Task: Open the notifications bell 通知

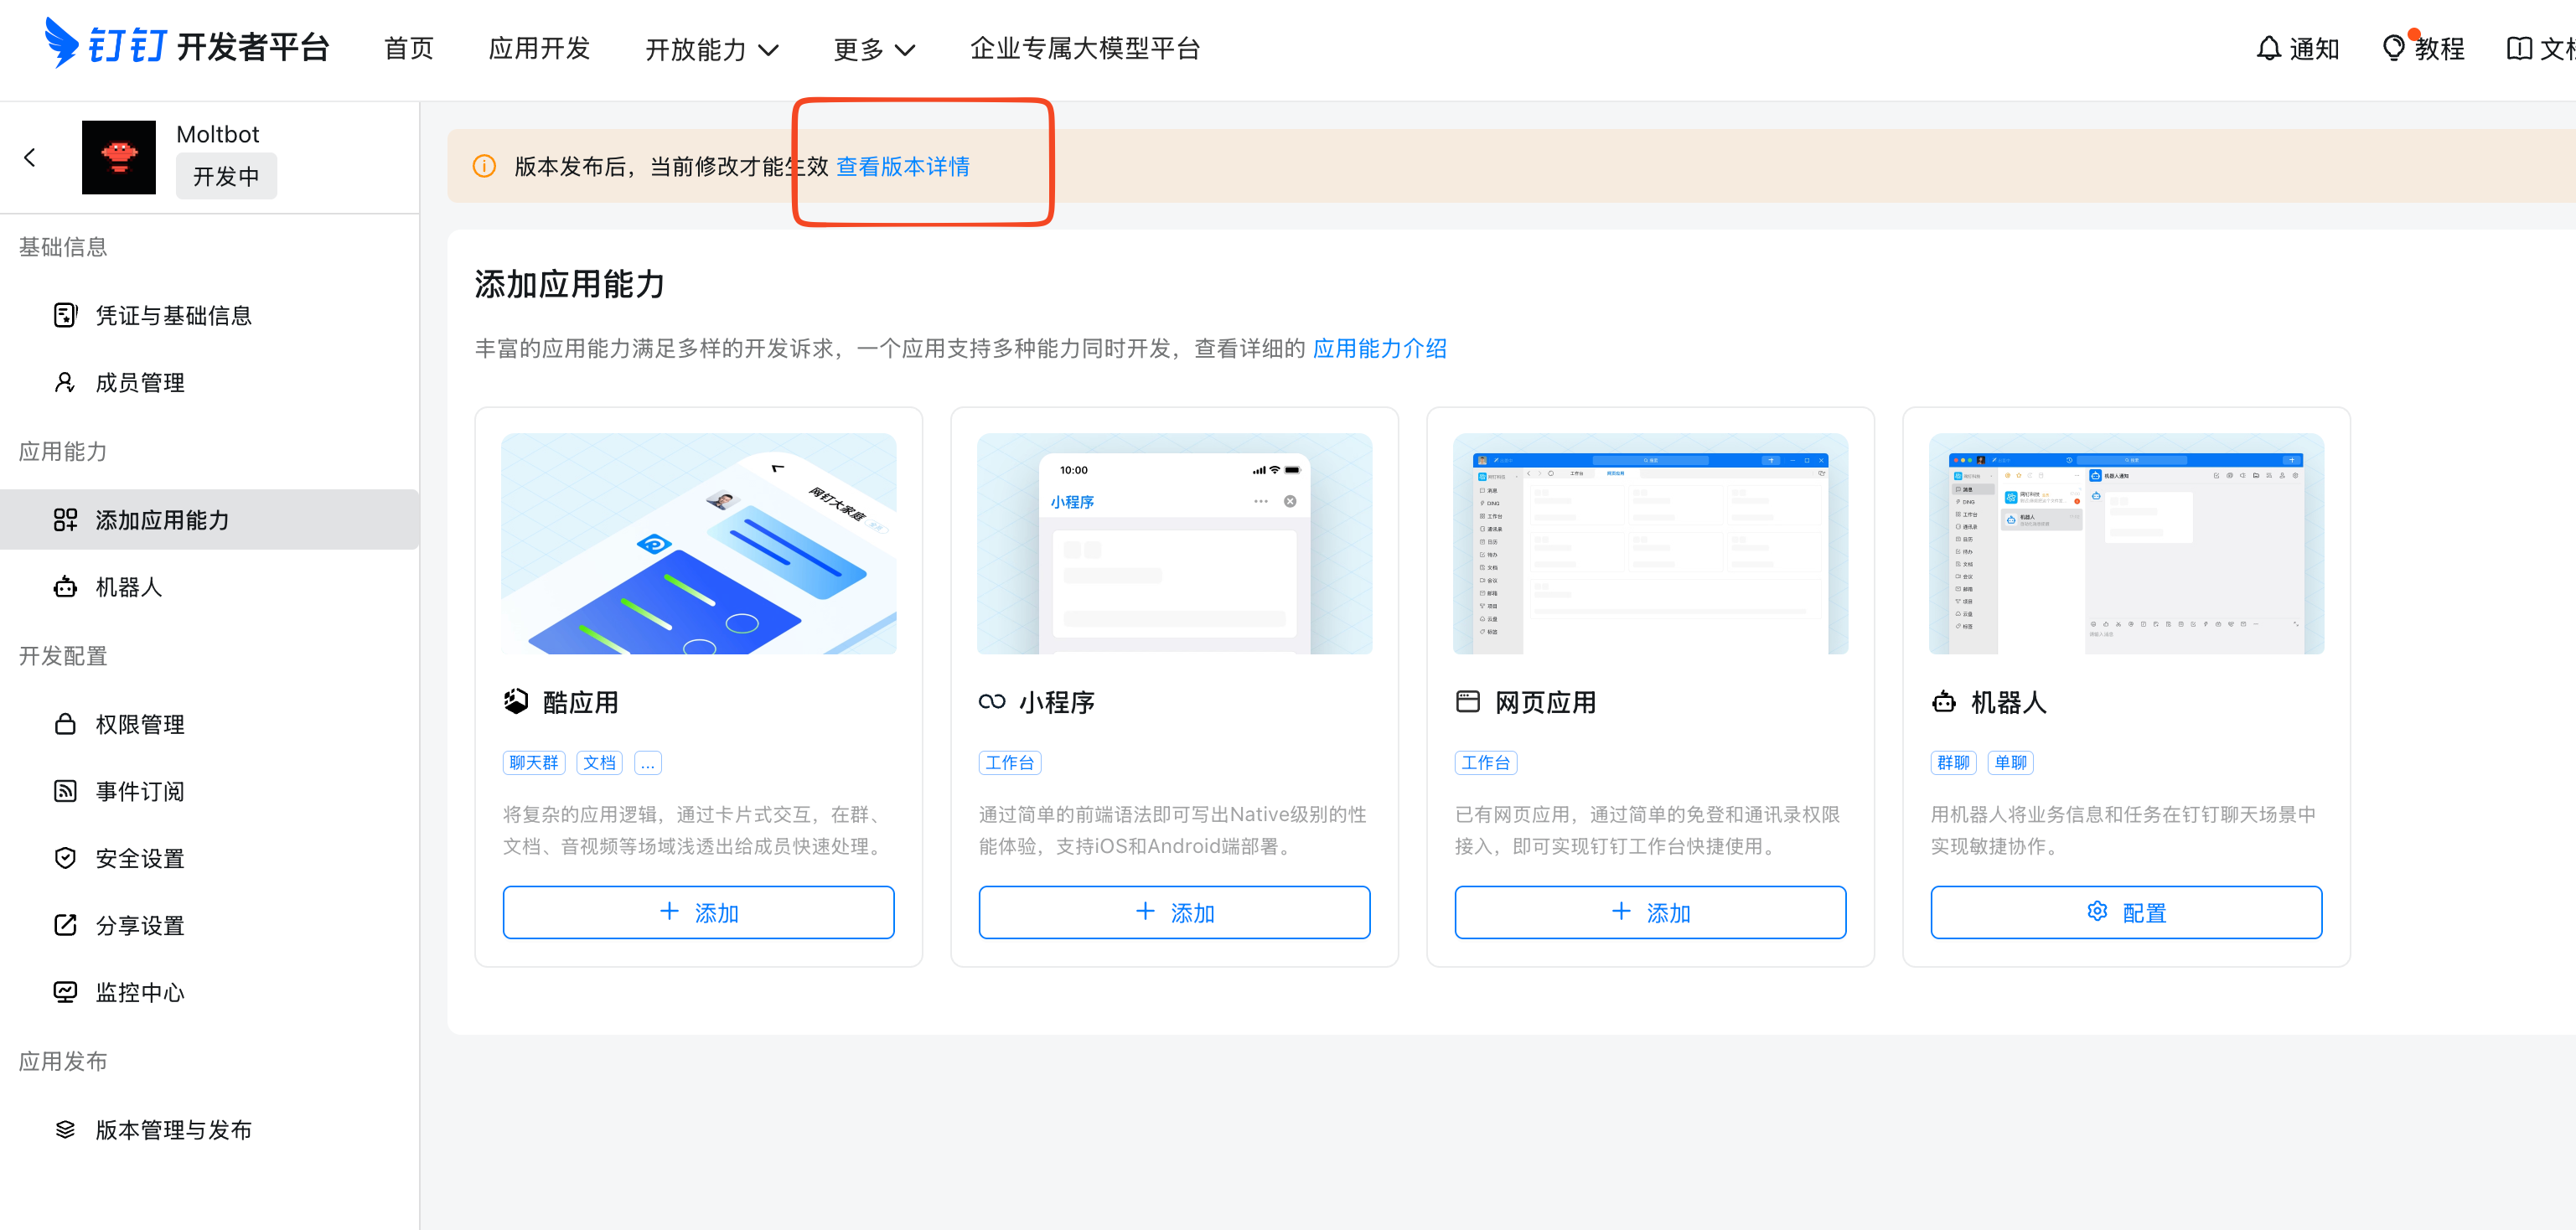Action: (x=2297, y=47)
